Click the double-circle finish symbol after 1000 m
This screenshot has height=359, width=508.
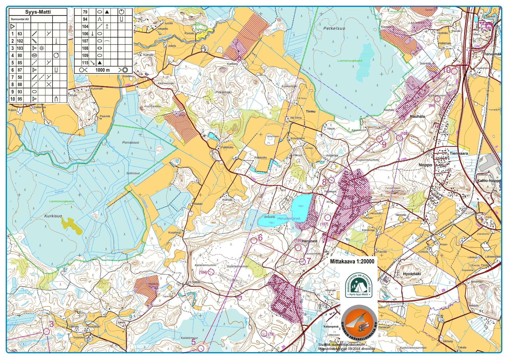pyautogui.click(x=125, y=70)
